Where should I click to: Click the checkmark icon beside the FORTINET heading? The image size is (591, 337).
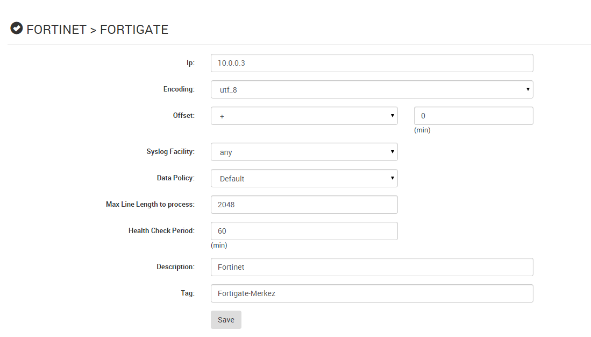pyautogui.click(x=17, y=29)
